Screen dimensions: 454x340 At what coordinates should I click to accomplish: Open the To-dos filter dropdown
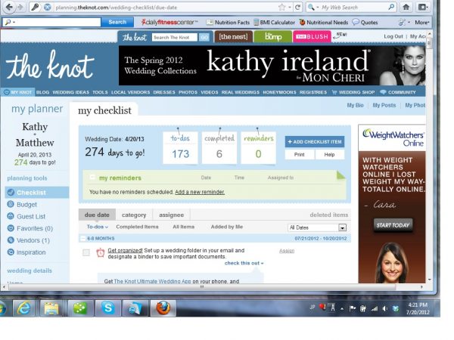tap(98, 227)
